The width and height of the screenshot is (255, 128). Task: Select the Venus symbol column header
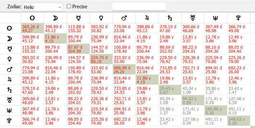coord(101,18)
